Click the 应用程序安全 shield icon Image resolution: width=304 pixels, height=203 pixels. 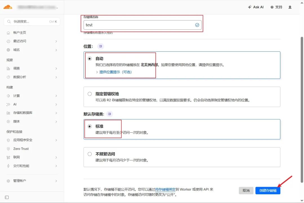[8, 140]
